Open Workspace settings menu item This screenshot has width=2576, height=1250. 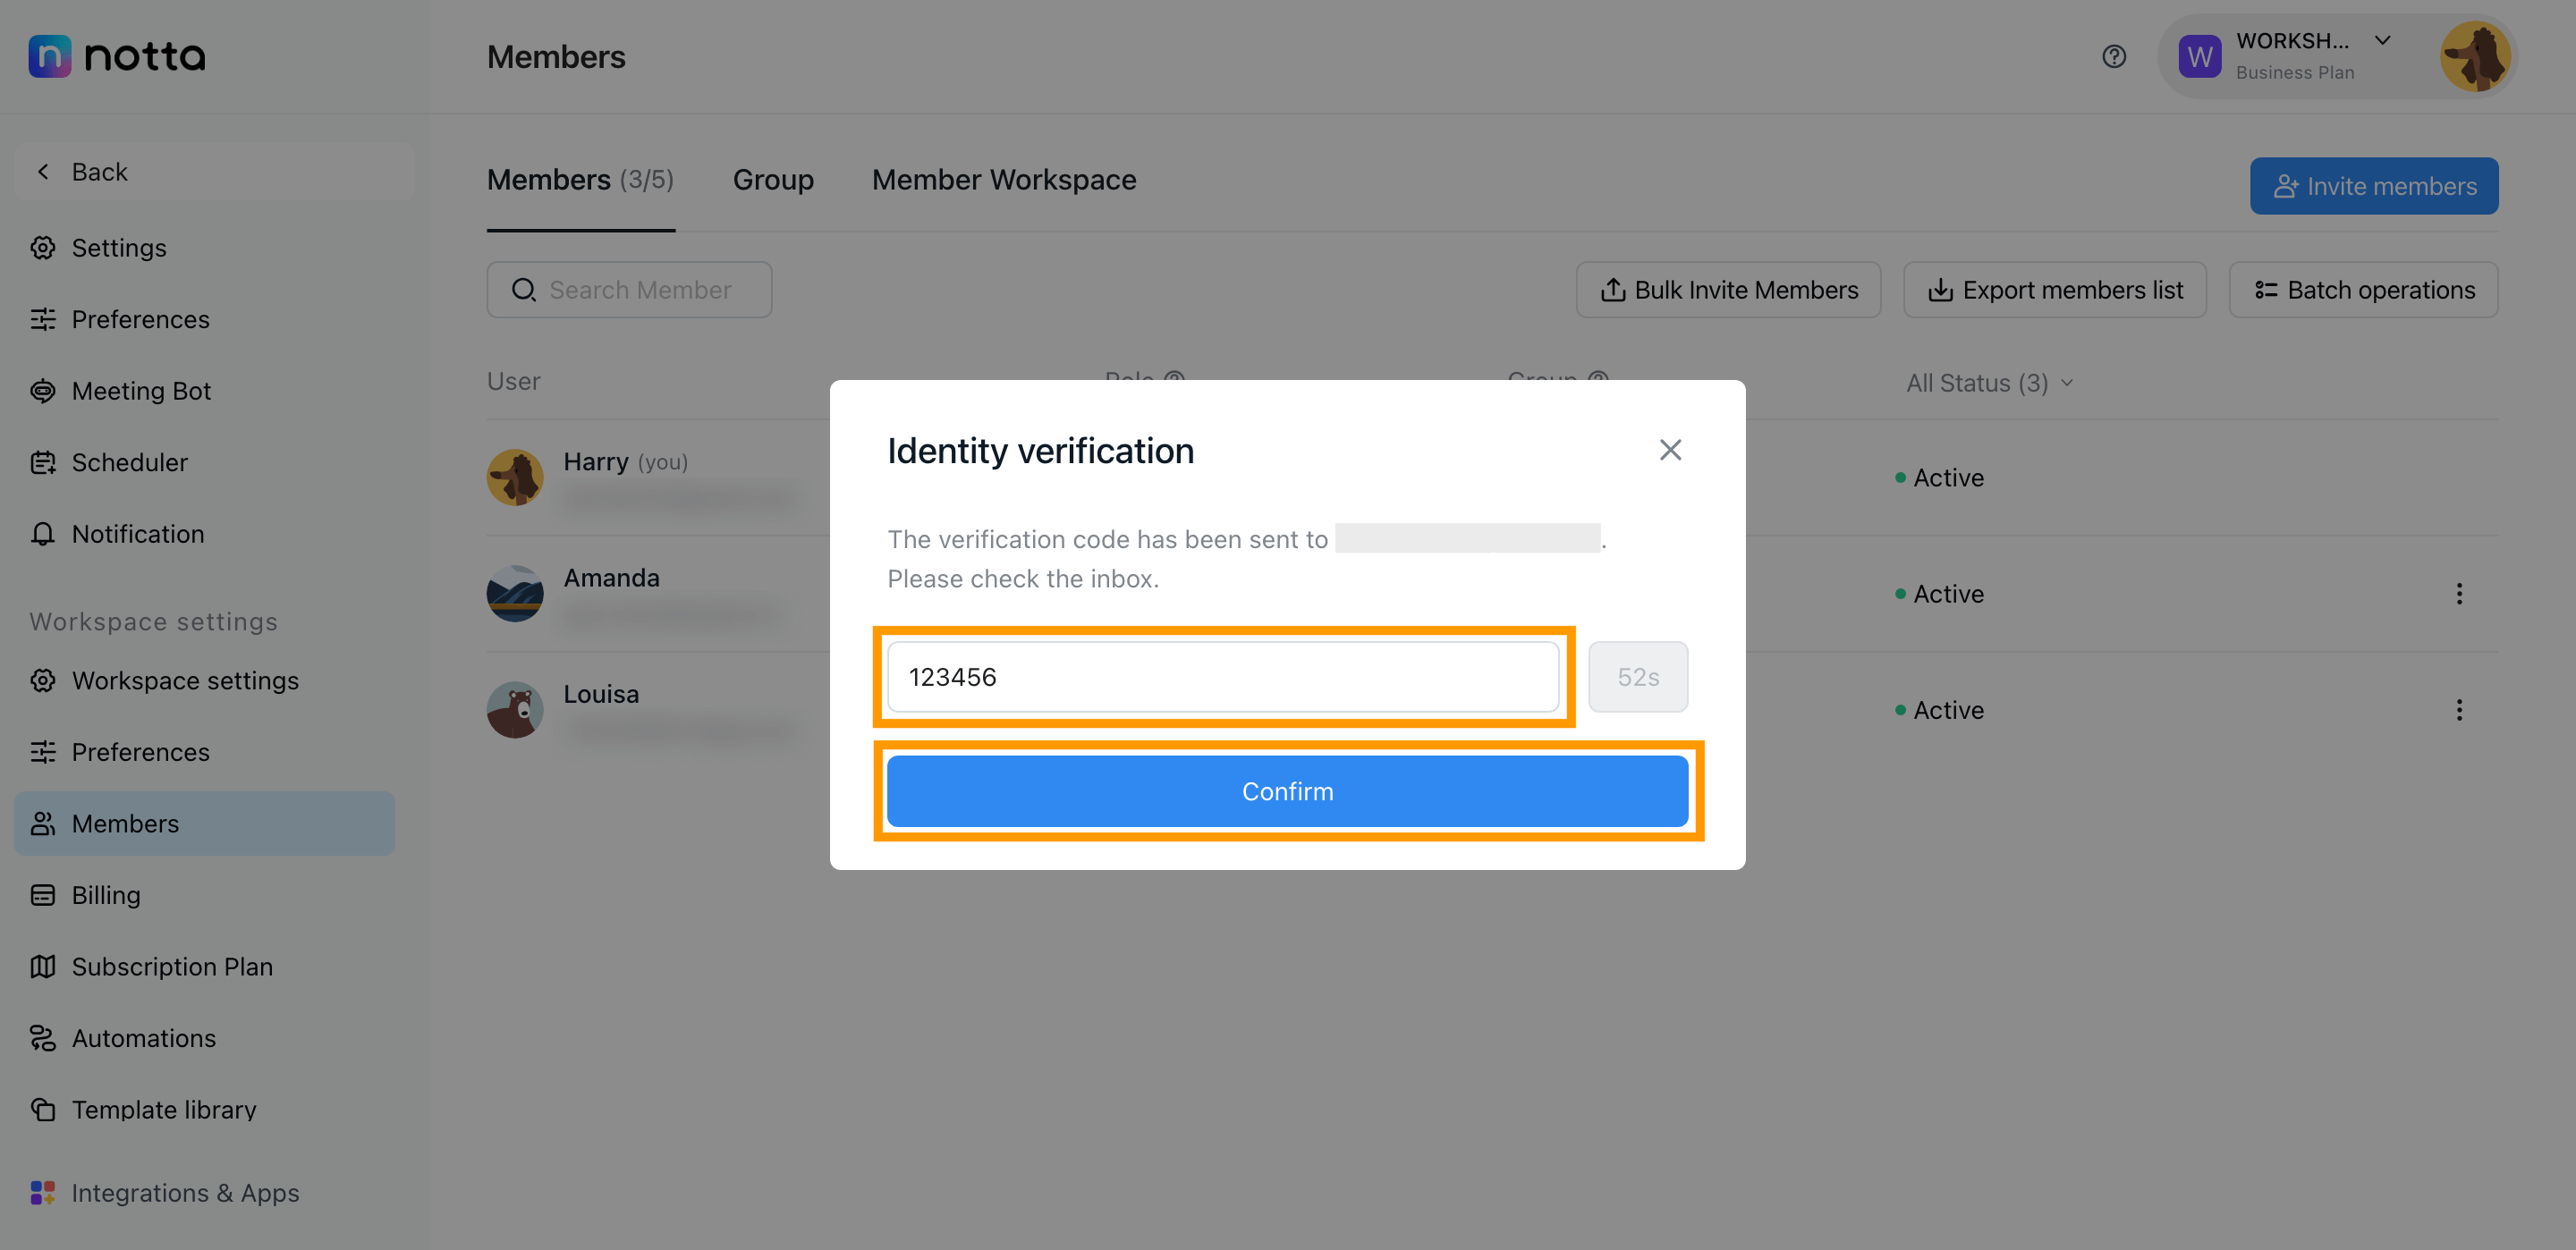click(205, 680)
